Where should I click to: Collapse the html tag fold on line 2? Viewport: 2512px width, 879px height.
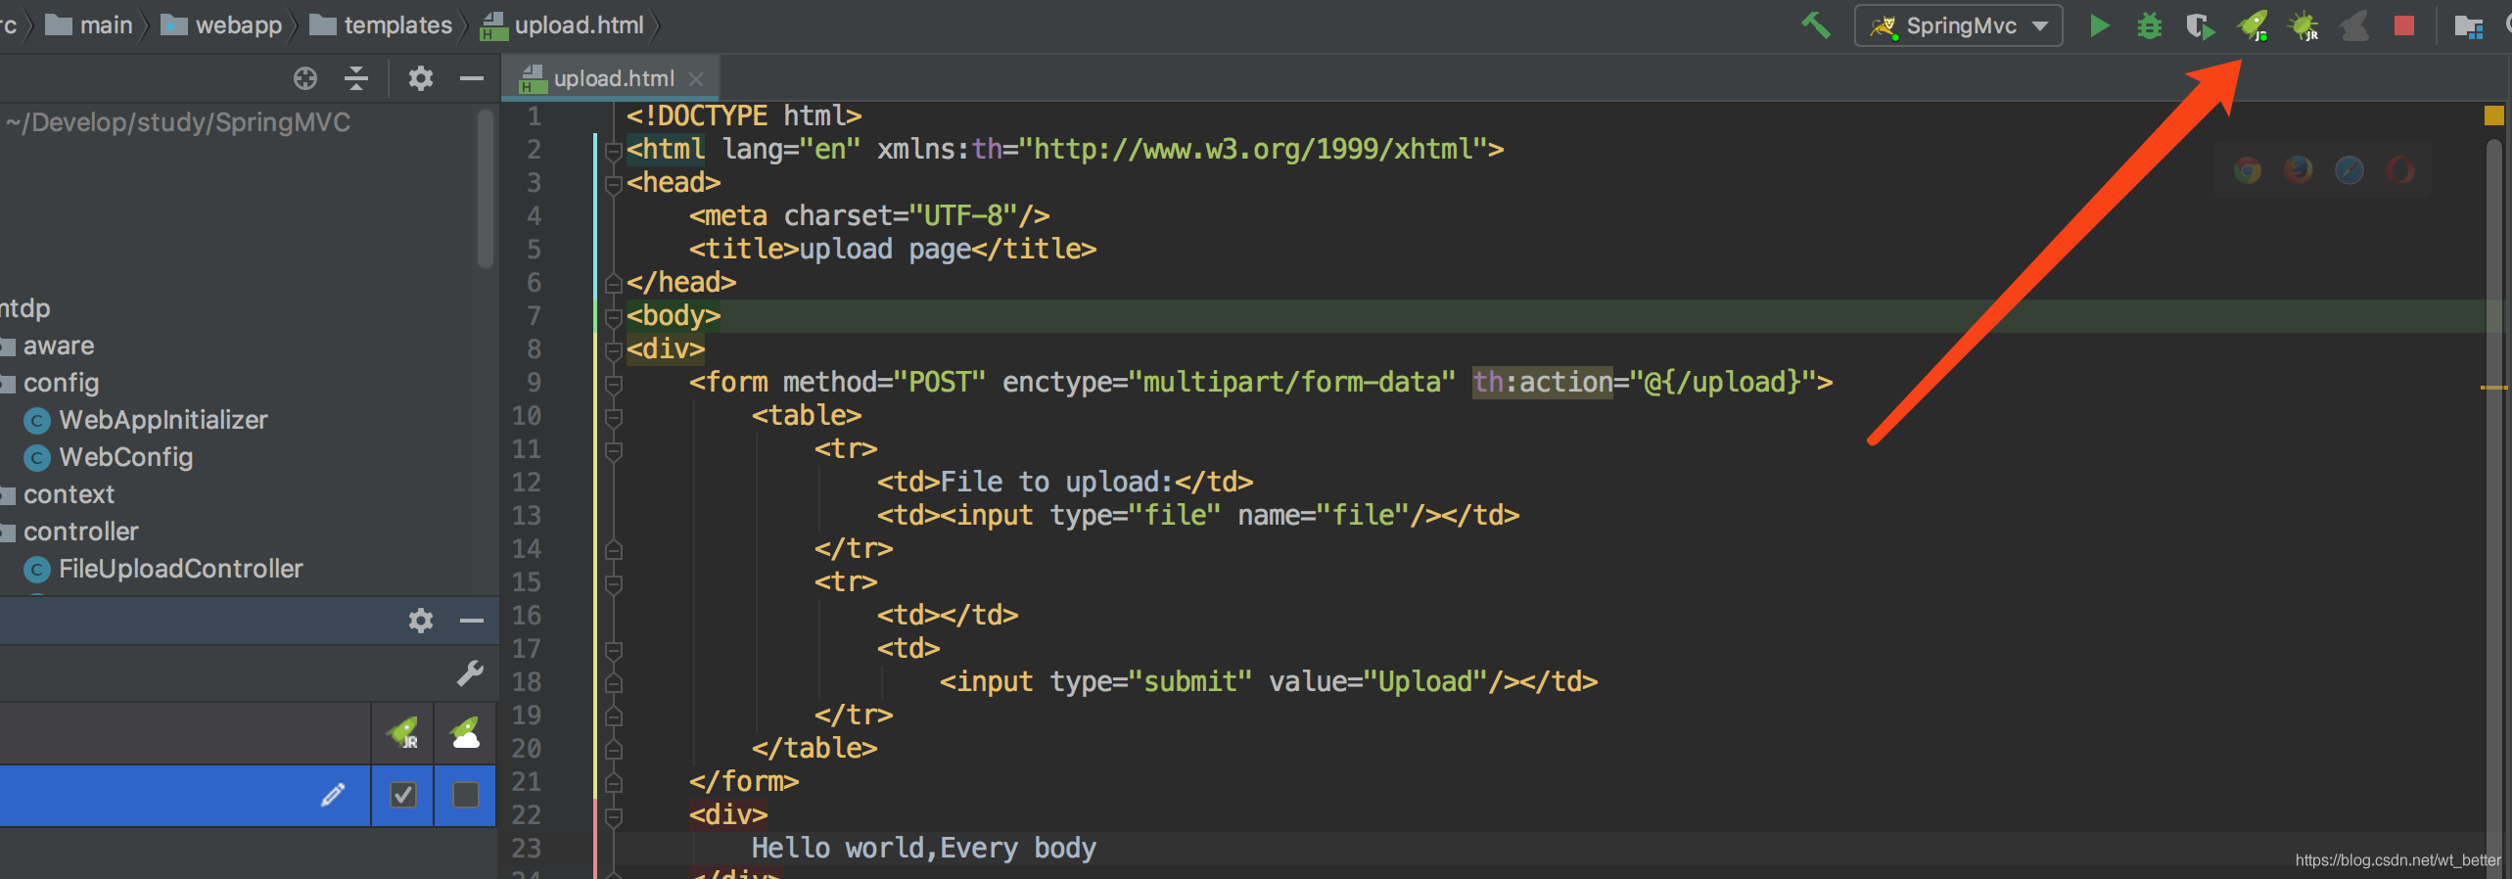point(614,151)
